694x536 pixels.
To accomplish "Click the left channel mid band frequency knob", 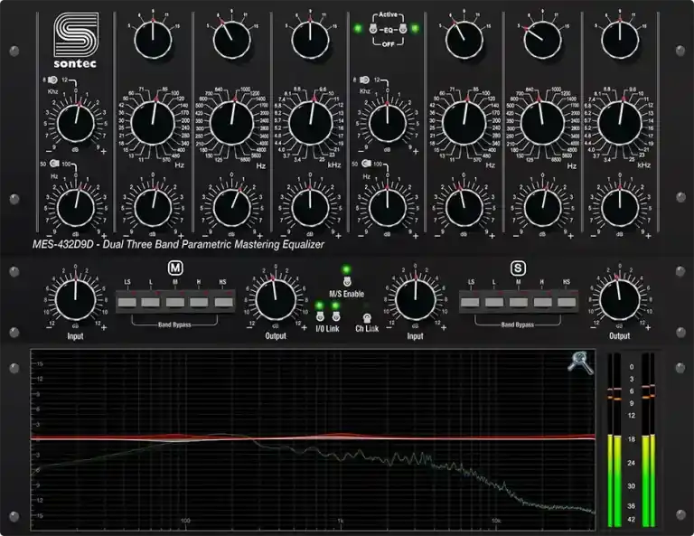I will [x=232, y=124].
